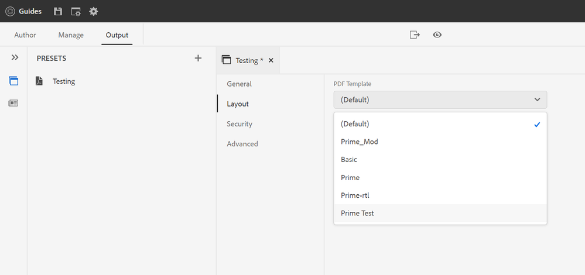Close the Testing preset tab
The height and width of the screenshot is (275, 585).
click(x=271, y=60)
